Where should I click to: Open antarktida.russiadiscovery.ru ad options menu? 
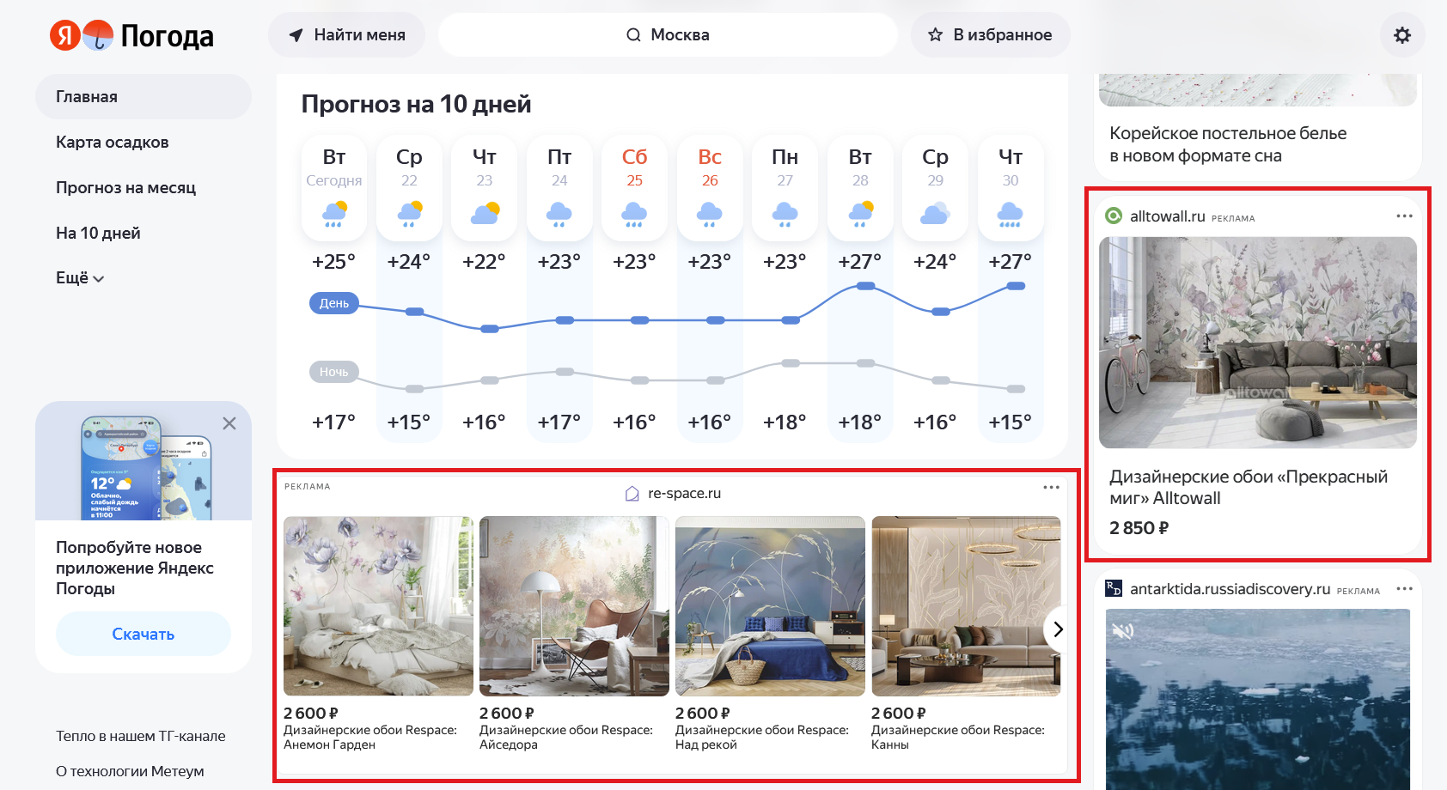(x=1405, y=589)
